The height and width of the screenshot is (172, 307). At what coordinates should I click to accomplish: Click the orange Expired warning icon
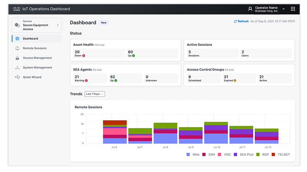235,81
